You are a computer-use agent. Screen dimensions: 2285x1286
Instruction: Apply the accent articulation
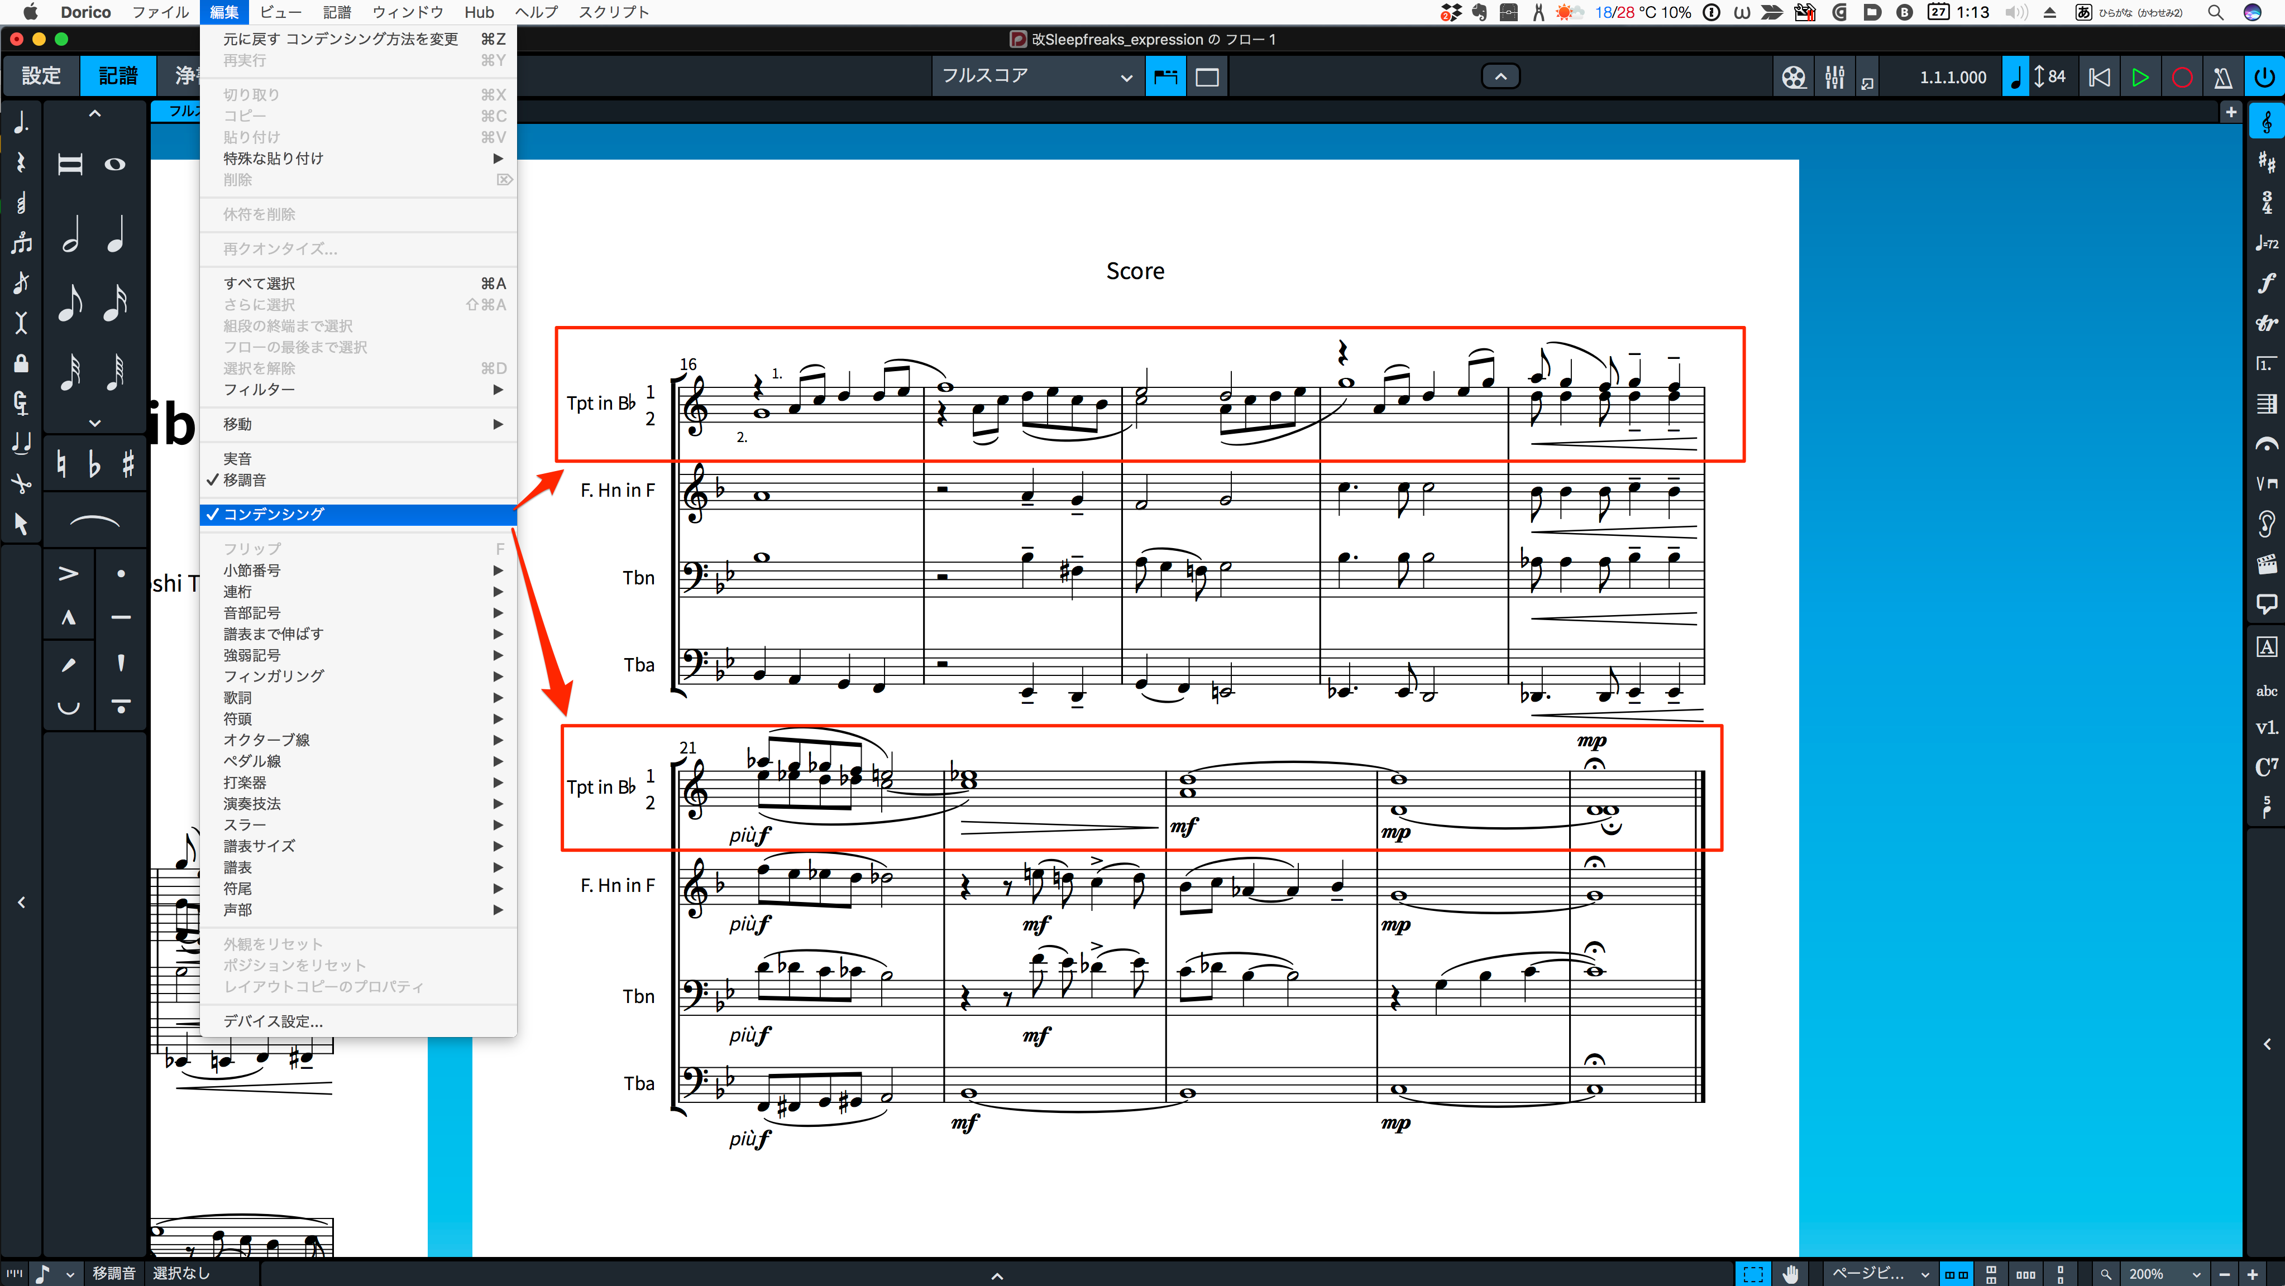point(68,574)
